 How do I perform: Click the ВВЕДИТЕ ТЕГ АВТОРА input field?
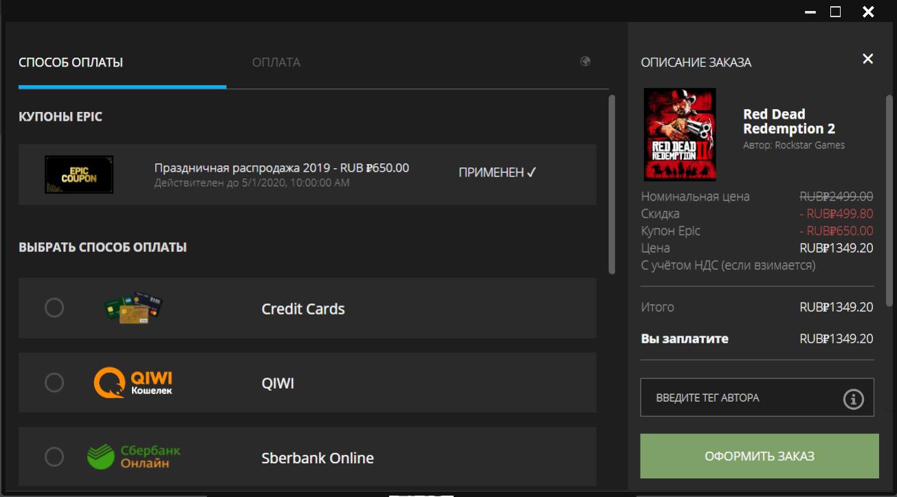757,397
